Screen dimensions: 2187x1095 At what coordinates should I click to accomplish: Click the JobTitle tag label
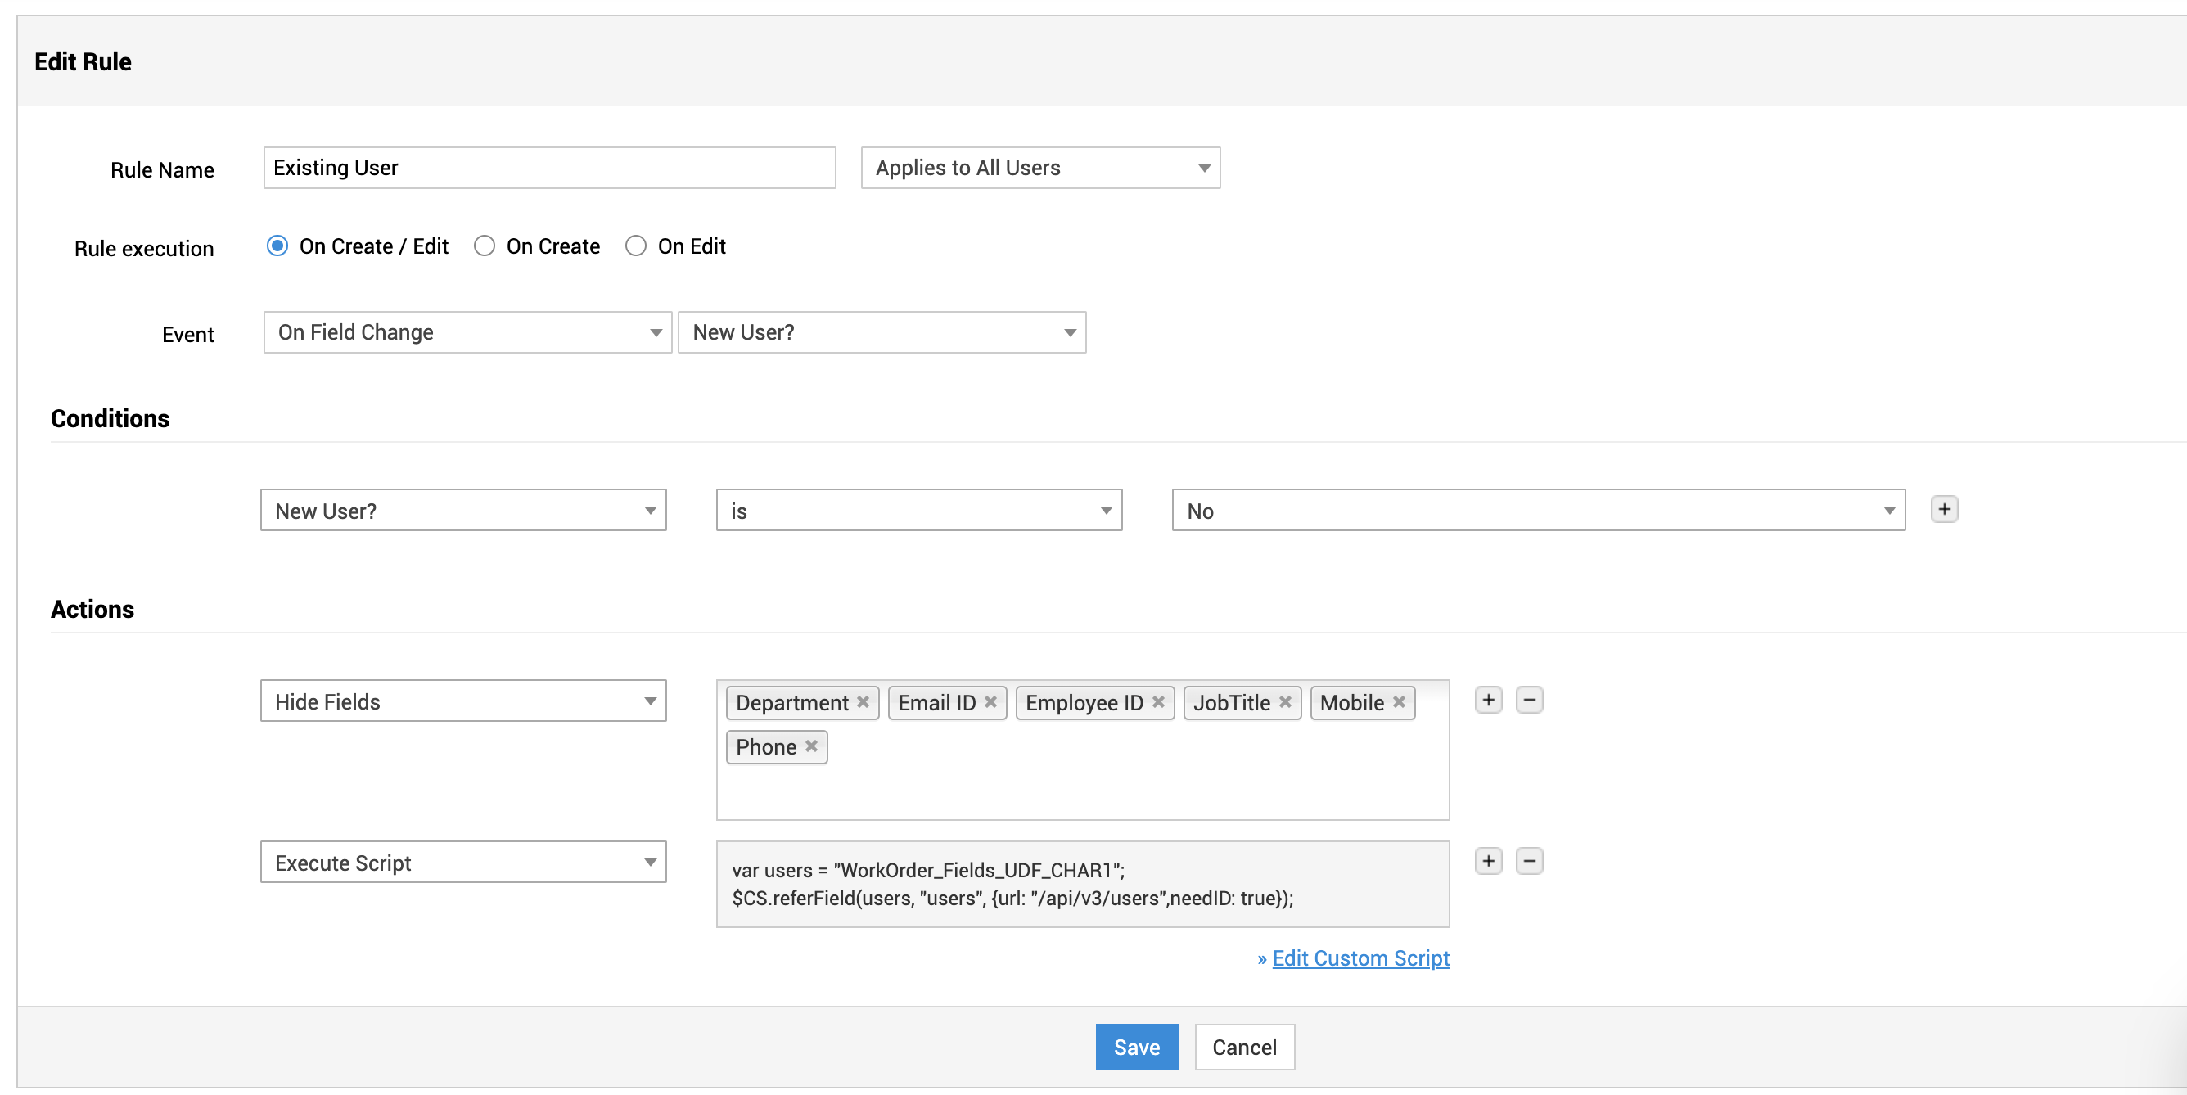point(1231,703)
